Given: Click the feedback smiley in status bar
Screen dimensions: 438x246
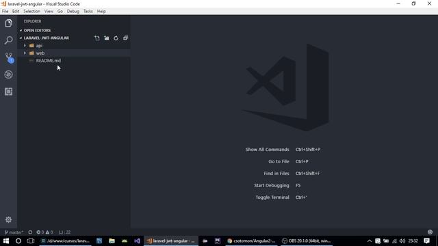Looking at the screenshot, I should [x=430, y=232].
